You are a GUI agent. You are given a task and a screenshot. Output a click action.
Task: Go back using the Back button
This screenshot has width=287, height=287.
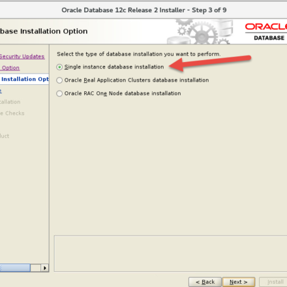(x=205, y=282)
